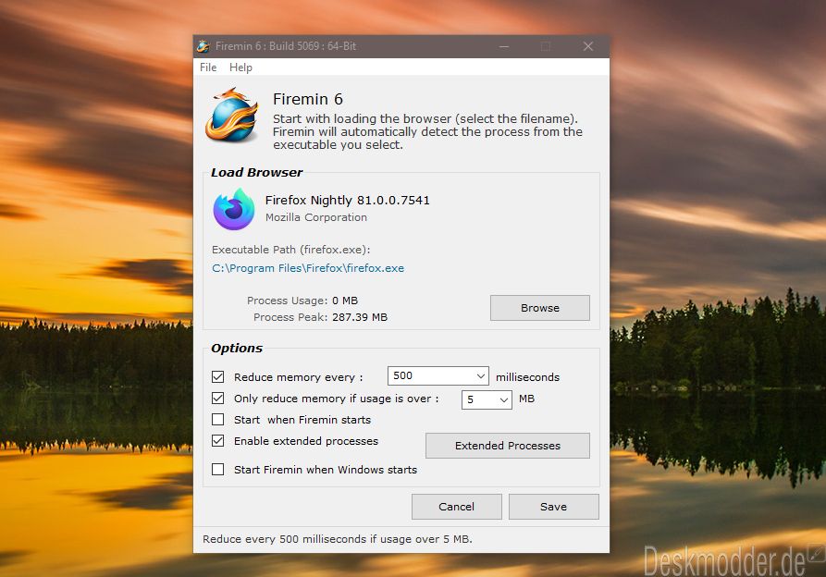Click the Mozilla Corporation label

(316, 217)
